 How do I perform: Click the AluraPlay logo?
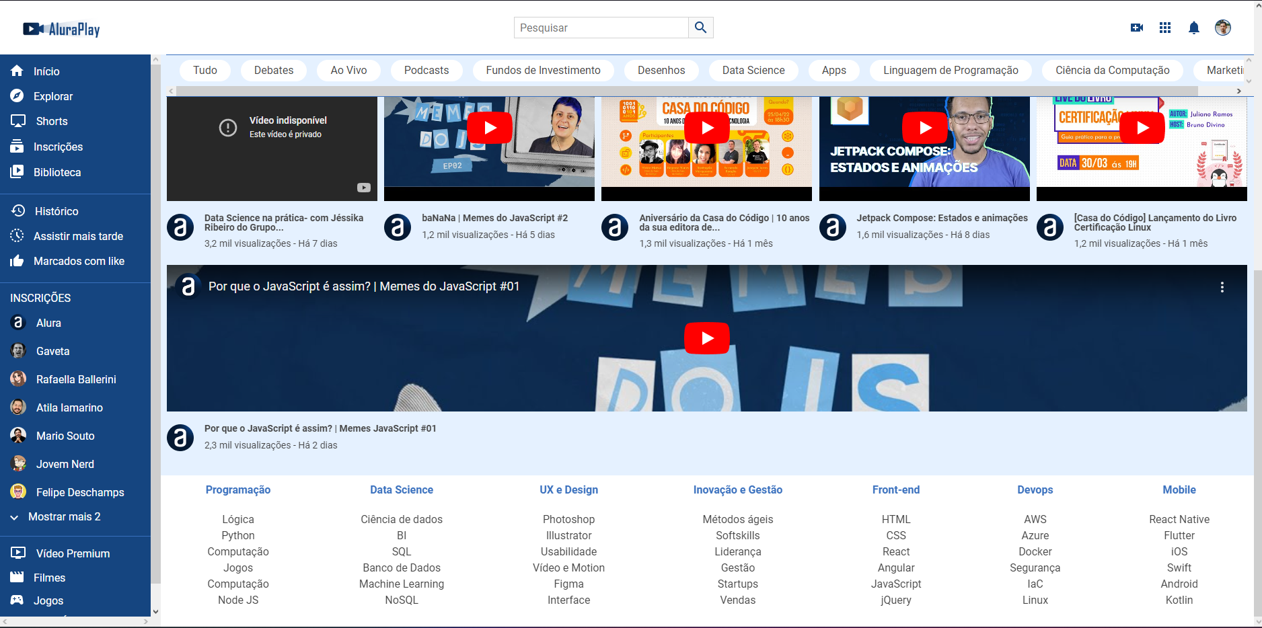click(61, 29)
